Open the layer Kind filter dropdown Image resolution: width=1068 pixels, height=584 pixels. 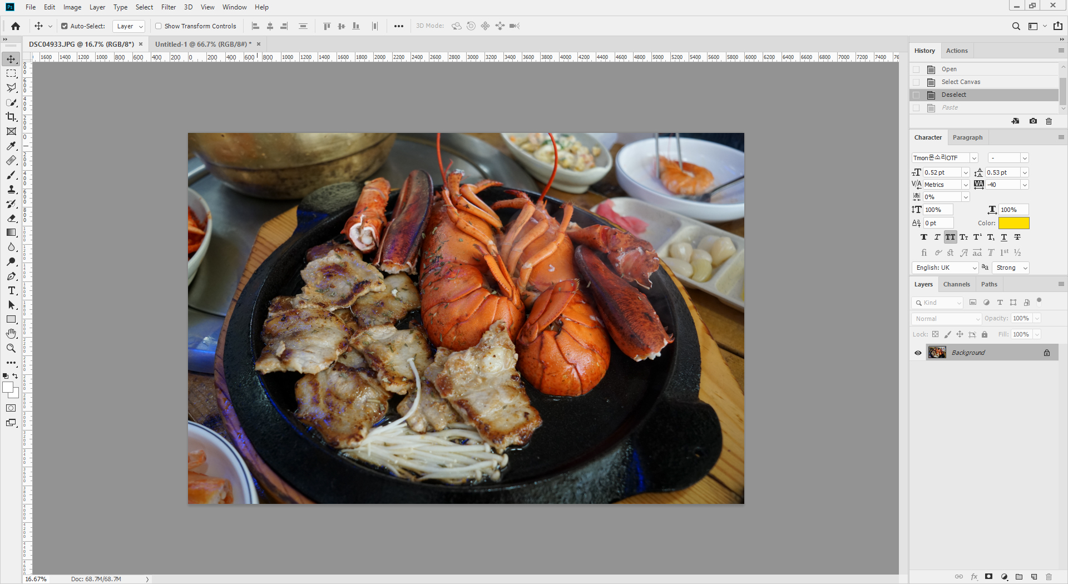tap(938, 303)
